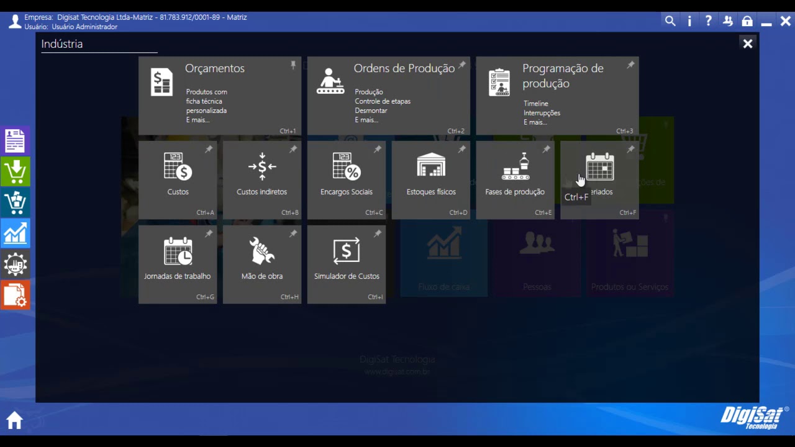The width and height of the screenshot is (795, 447).
Task: Open the Ordens de Produção tile
Action: coord(388,96)
